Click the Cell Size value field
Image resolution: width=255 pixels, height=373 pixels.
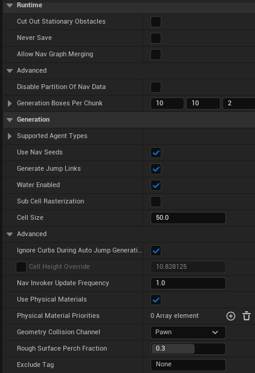pyautogui.click(x=188, y=218)
